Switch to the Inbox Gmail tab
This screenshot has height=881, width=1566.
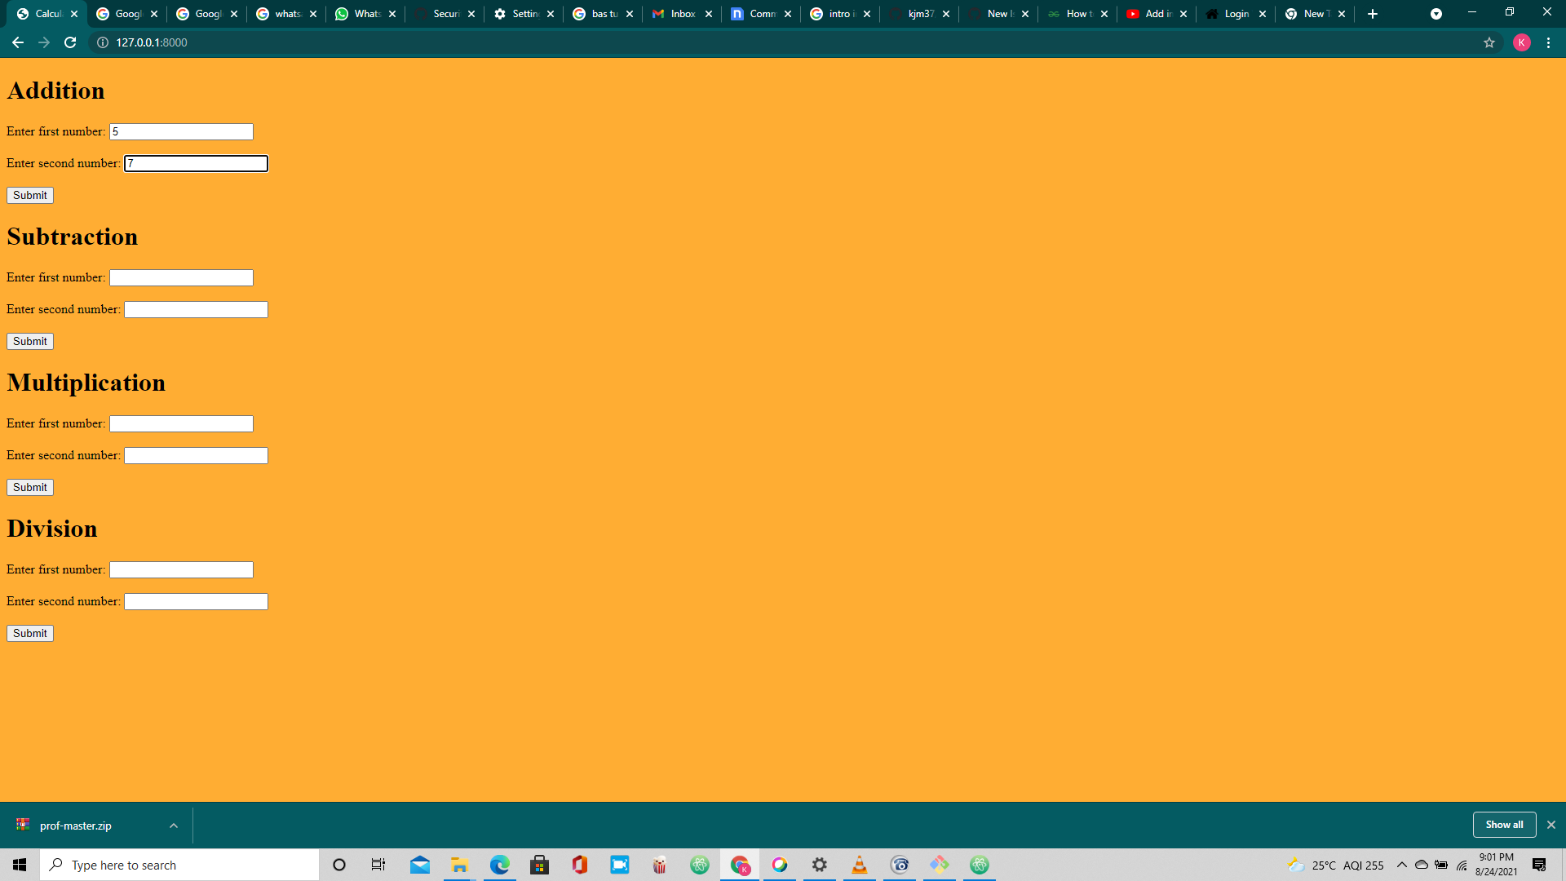click(x=676, y=14)
